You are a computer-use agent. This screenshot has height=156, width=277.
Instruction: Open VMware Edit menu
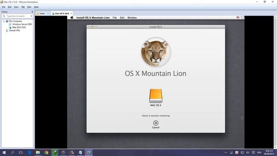[x=10, y=7]
